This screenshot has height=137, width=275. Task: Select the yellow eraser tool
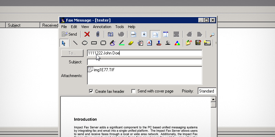pos(131,43)
